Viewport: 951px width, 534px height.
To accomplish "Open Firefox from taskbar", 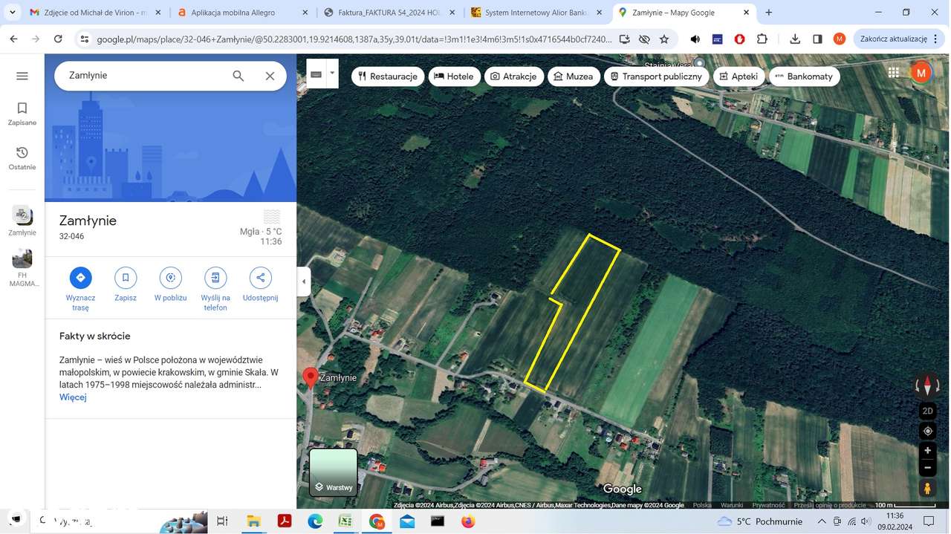I will 467,521.
